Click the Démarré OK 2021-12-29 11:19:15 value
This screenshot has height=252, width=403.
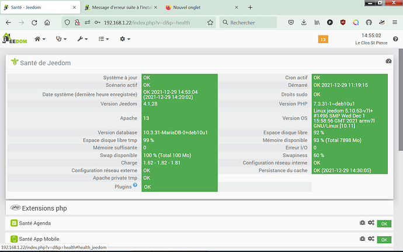click(x=341, y=85)
